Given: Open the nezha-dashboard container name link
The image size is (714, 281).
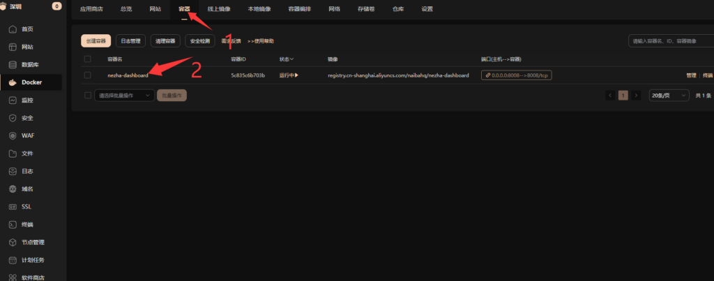Looking at the screenshot, I should 128,75.
